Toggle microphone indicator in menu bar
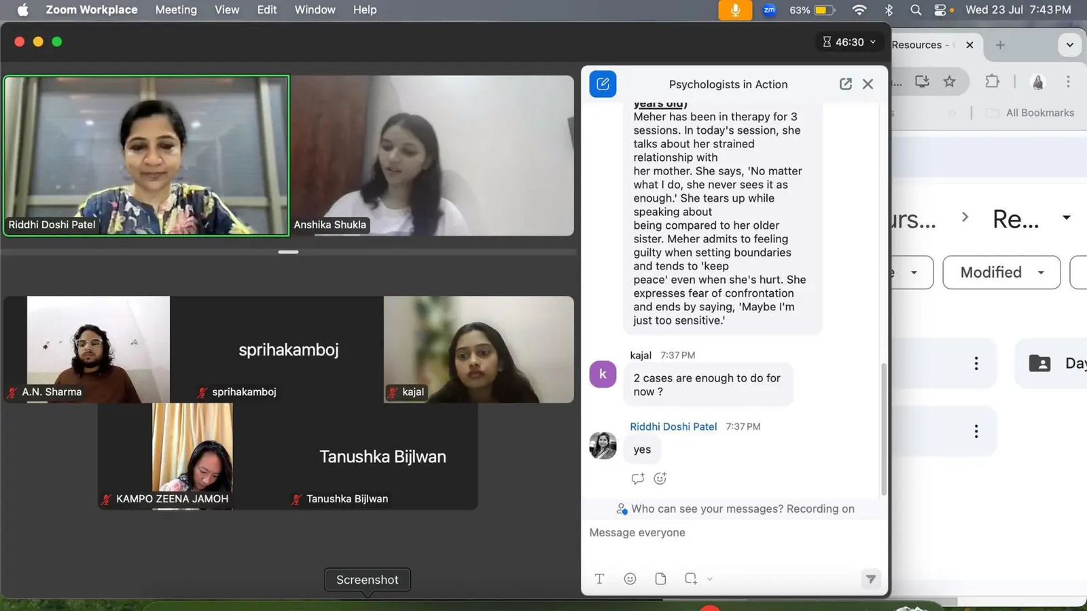This screenshot has width=1087, height=611. point(735,10)
